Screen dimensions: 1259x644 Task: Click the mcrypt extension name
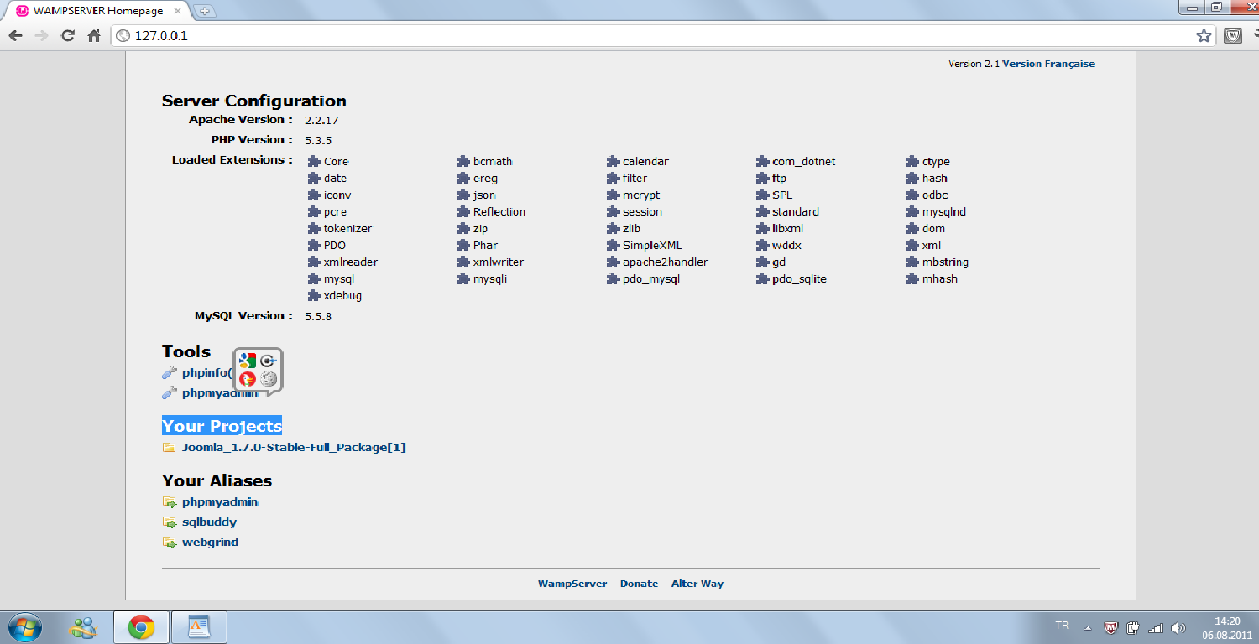coord(641,195)
